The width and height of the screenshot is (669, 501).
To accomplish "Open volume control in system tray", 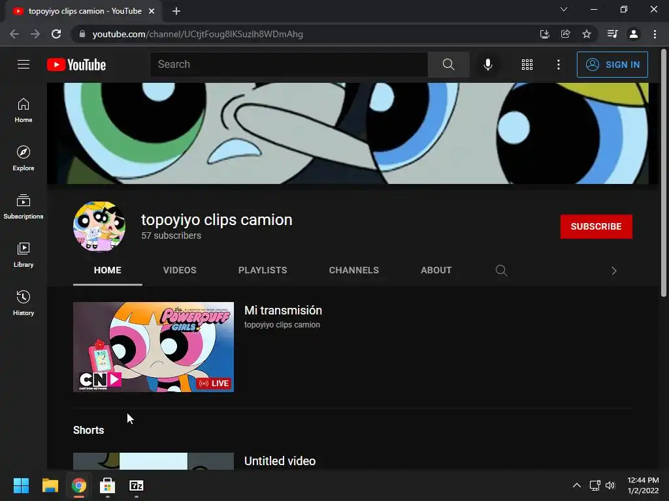I will (610, 485).
